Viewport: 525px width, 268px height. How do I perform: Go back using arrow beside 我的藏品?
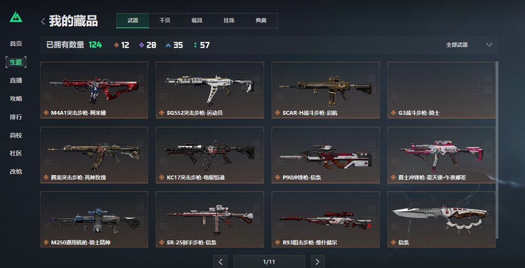[43, 21]
